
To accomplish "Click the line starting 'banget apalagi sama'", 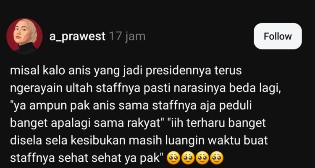I will (x=138, y=123).
